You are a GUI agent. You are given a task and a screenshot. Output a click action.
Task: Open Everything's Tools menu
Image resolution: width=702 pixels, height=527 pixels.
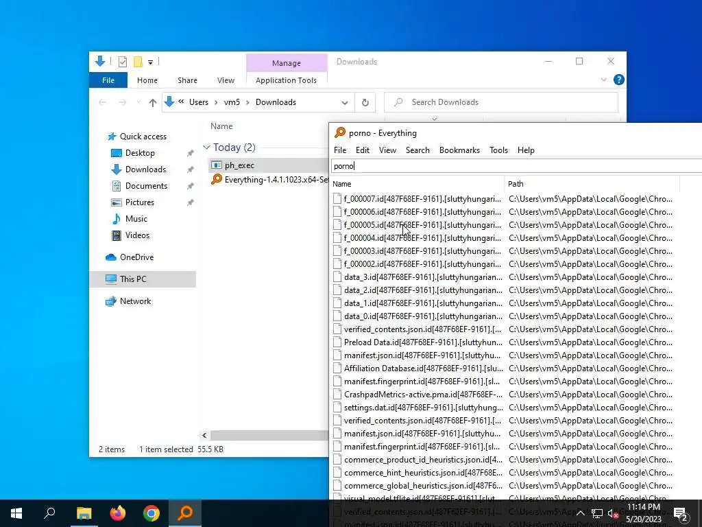coord(499,150)
